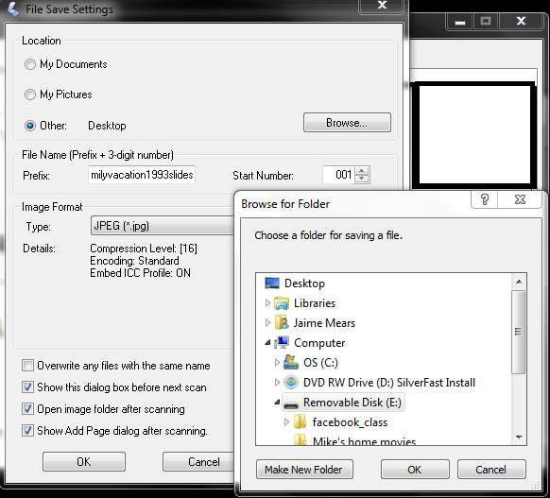Image resolution: width=550 pixels, height=498 pixels.
Task: Expand the OS (C:) drive
Action: coord(277,362)
